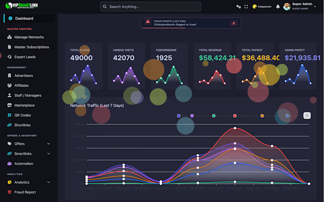Click the Dashboard gauge icon
324x202 pixels.
[x=10, y=19]
